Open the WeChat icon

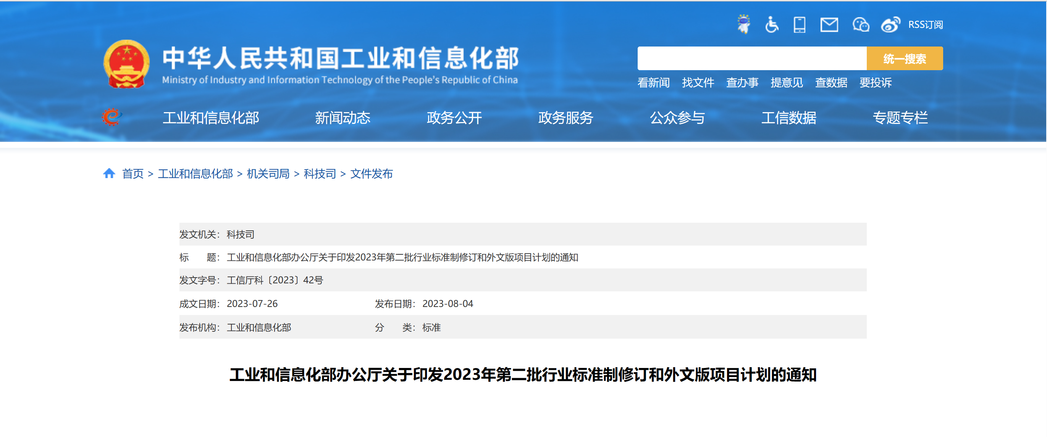(860, 24)
